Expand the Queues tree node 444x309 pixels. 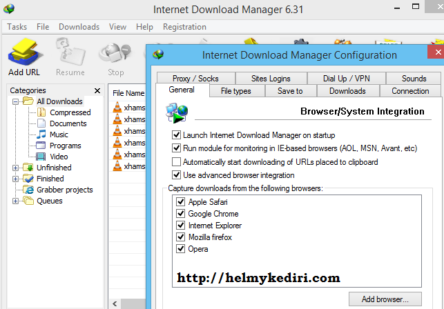[x=16, y=201]
